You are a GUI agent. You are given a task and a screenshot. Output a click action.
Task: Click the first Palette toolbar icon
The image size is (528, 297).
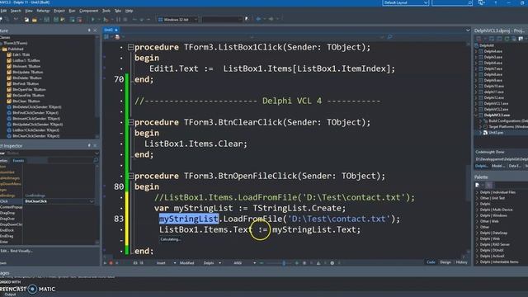[x=478, y=185]
